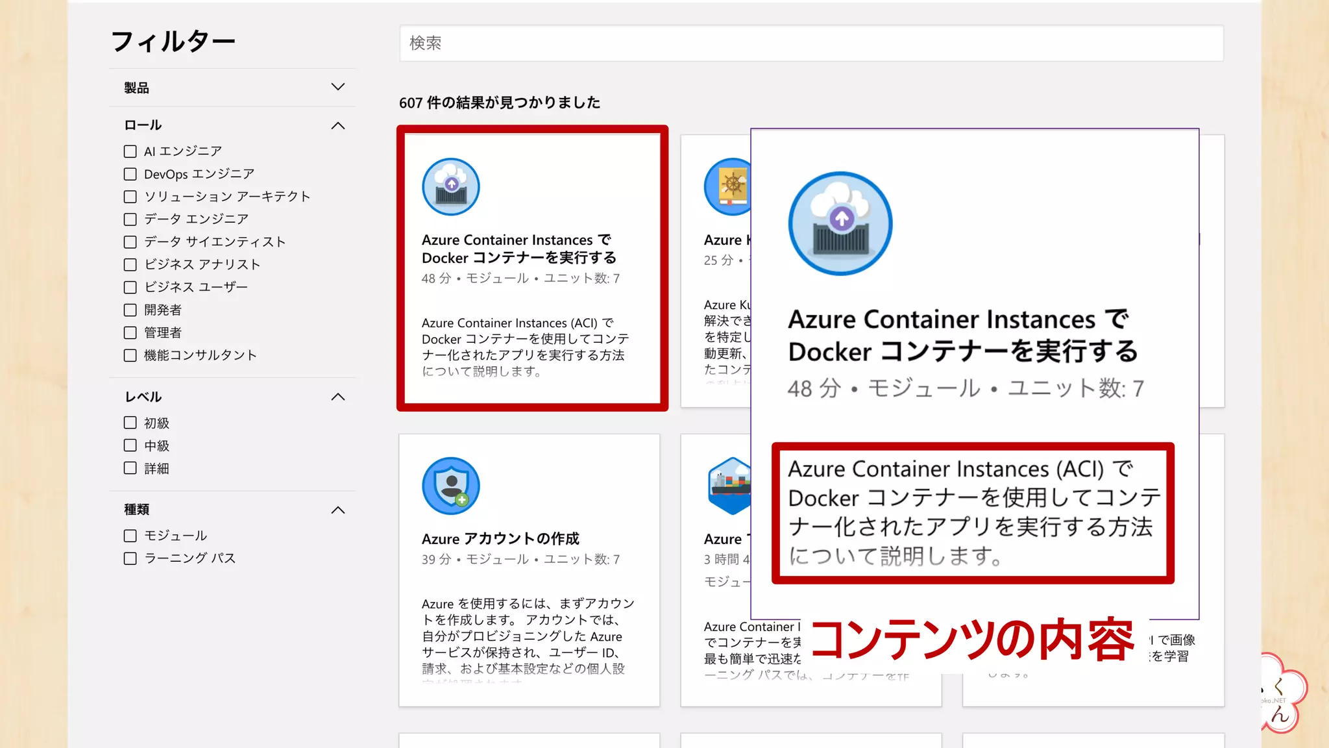1329x748 pixels.
Task: Click the 種類 section heading
Action: click(x=137, y=510)
